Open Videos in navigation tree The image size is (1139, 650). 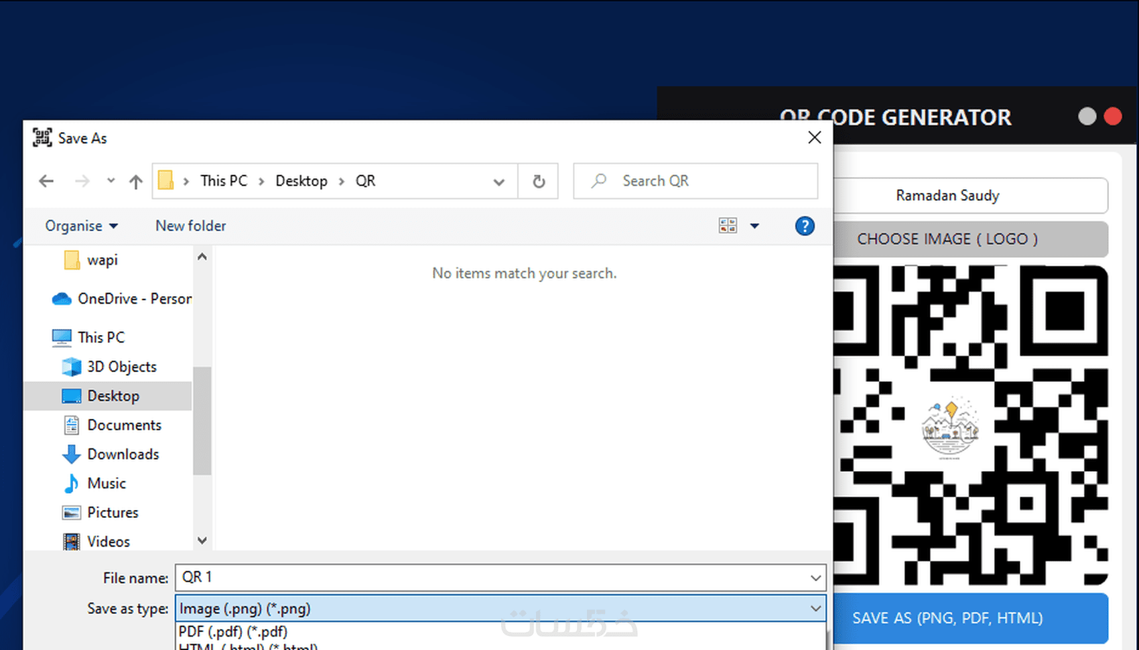pyautogui.click(x=96, y=541)
